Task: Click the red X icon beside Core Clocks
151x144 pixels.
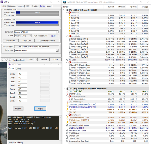Action: [x=70, y=36]
